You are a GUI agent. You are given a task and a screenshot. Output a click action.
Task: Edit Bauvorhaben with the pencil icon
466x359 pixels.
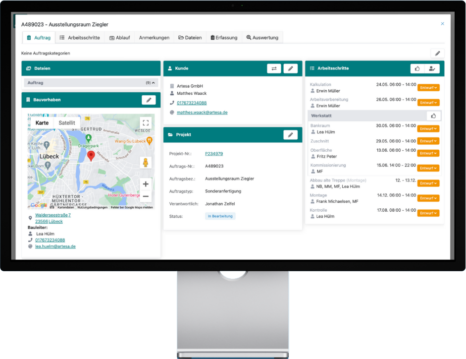pos(149,100)
